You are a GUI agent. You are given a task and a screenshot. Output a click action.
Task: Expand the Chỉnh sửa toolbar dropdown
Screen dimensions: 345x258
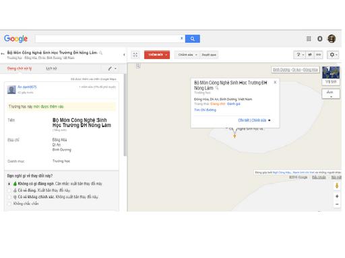point(187,54)
